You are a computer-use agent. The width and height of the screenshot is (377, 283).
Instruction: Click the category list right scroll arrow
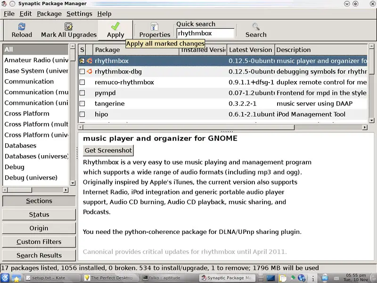tap(66, 190)
